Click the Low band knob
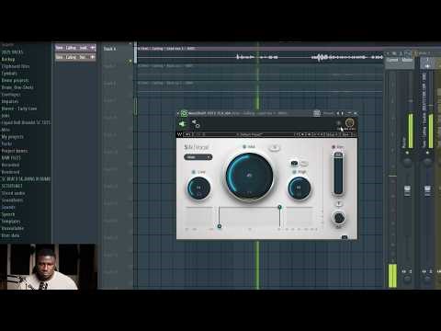The height and width of the screenshot is (331, 441). pyautogui.click(x=198, y=188)
